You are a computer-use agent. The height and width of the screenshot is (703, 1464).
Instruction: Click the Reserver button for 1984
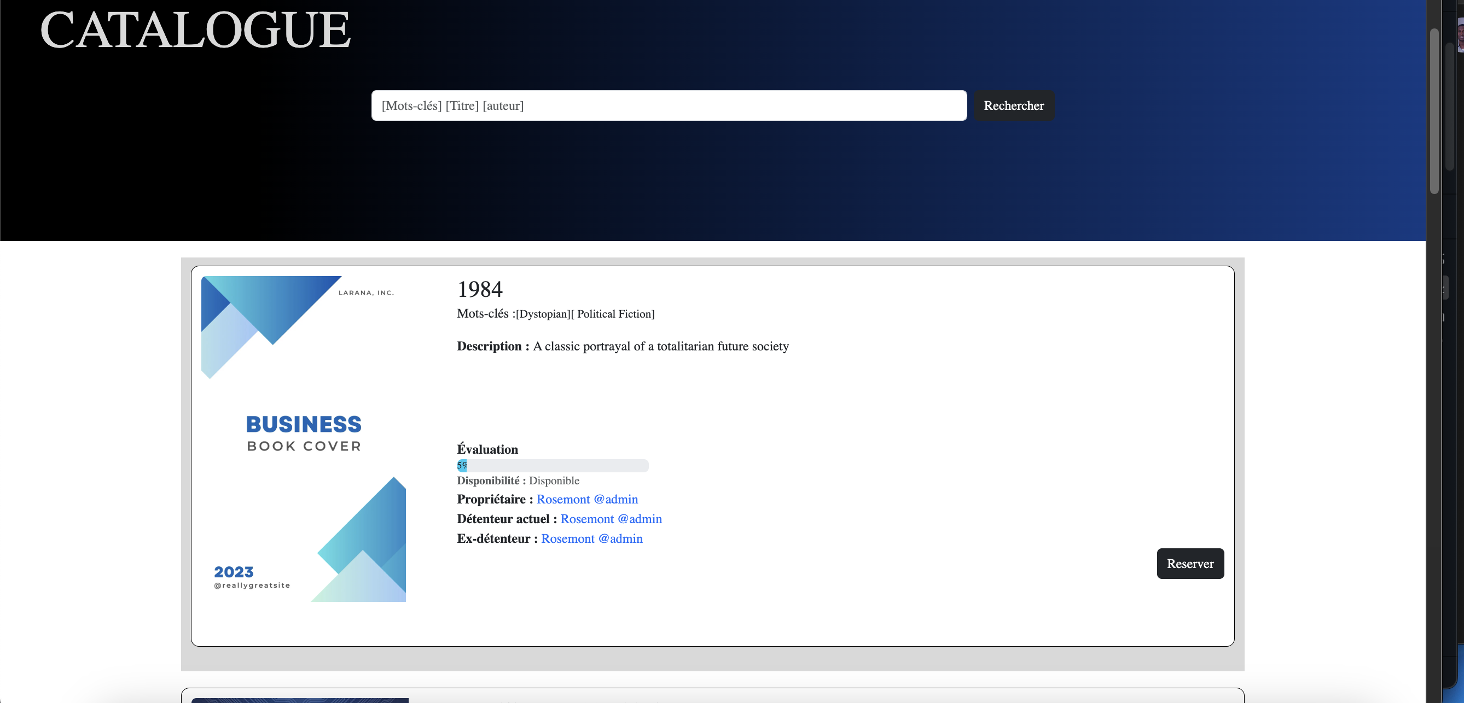[1190, 563]
